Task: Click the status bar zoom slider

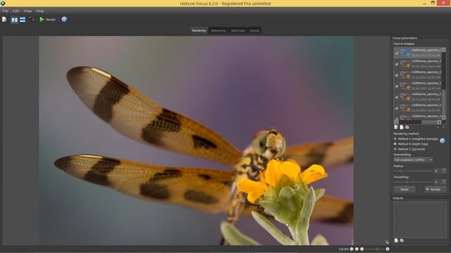Action: pyautogui.click(x=375, y=249)
